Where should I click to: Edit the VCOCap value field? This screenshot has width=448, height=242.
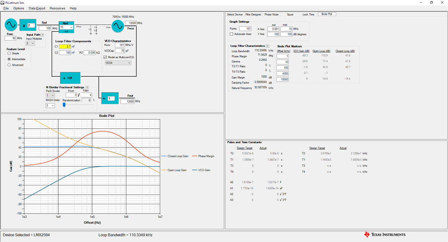tap(120, 51)
